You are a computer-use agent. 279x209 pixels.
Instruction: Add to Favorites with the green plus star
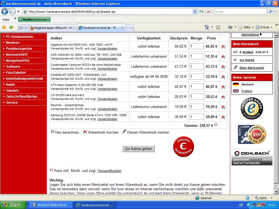point(11,27)
